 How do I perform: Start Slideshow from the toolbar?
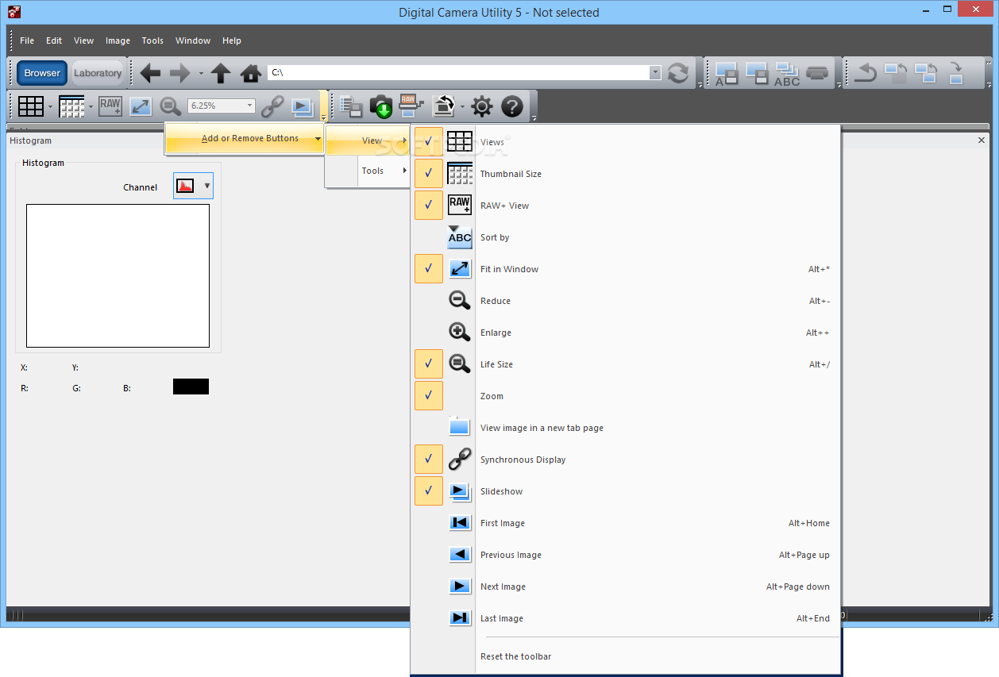coord(303,106)
